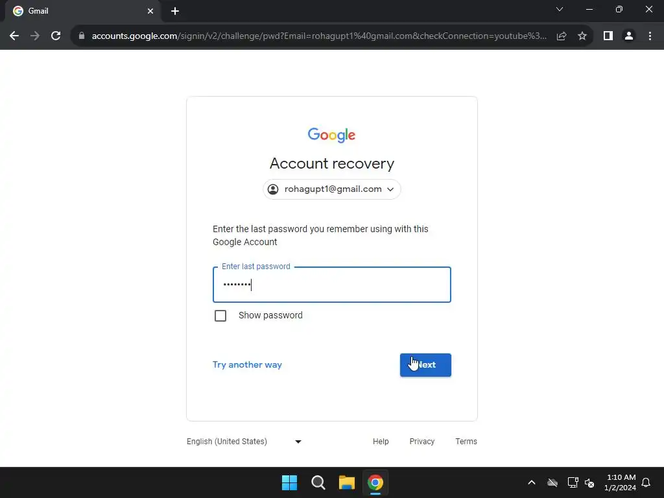Open the Chrome side panel icon
Image resolution: width=664 pixels, height=498 pixels.
[608, 36]
